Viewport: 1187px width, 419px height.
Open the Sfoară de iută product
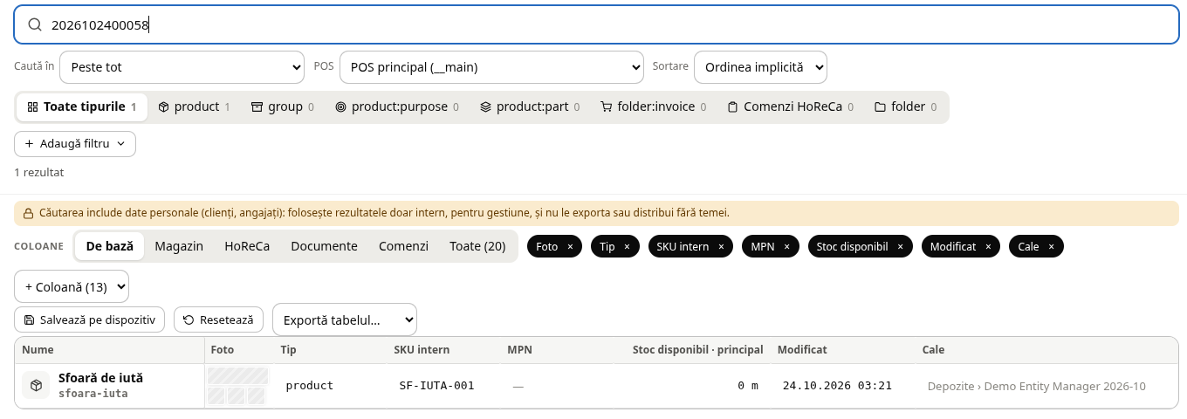pos(100,378)
